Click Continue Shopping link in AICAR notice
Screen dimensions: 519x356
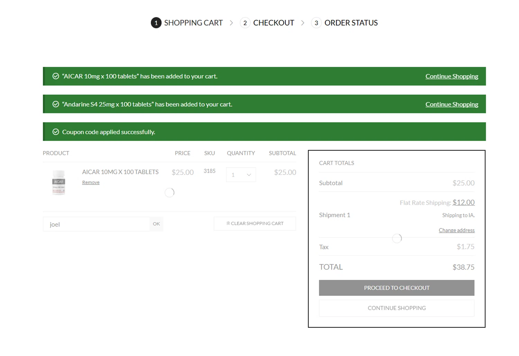pos(452,76)
